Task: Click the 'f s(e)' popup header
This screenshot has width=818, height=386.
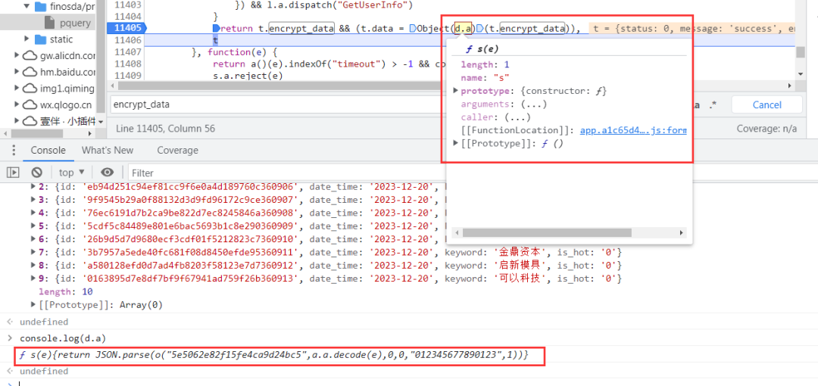Action: [x=482, y=49]
